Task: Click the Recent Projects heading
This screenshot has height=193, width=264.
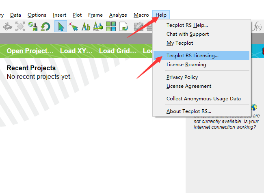Action: (x=31, y=68)
